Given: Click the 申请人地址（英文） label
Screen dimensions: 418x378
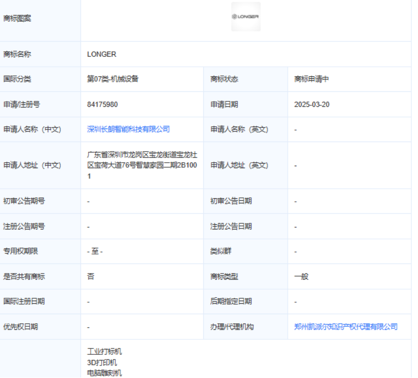Looking at the screenshot, I should [x=239, y=165].
